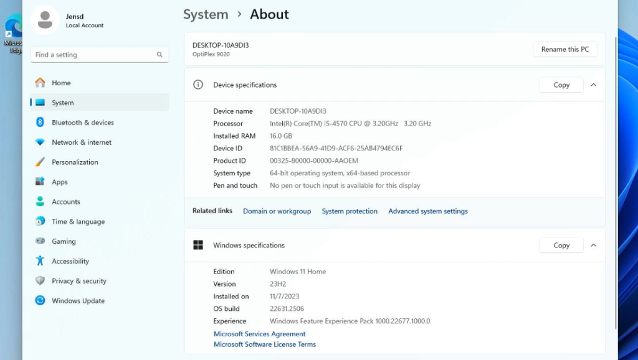Click the Windows logo beside Windows specifications
Screen dimensions: 638x360
(198, 245)
